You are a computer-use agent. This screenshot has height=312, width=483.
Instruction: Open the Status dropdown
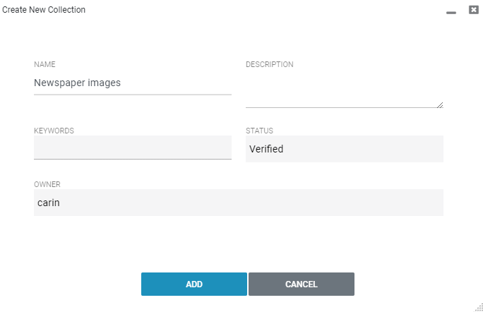point(345,149)
